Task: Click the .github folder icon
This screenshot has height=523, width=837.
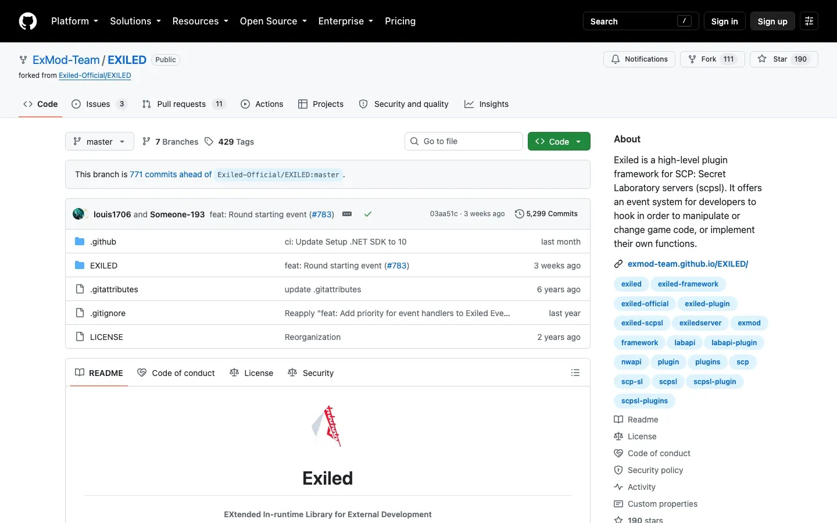Action: (80, 241)
